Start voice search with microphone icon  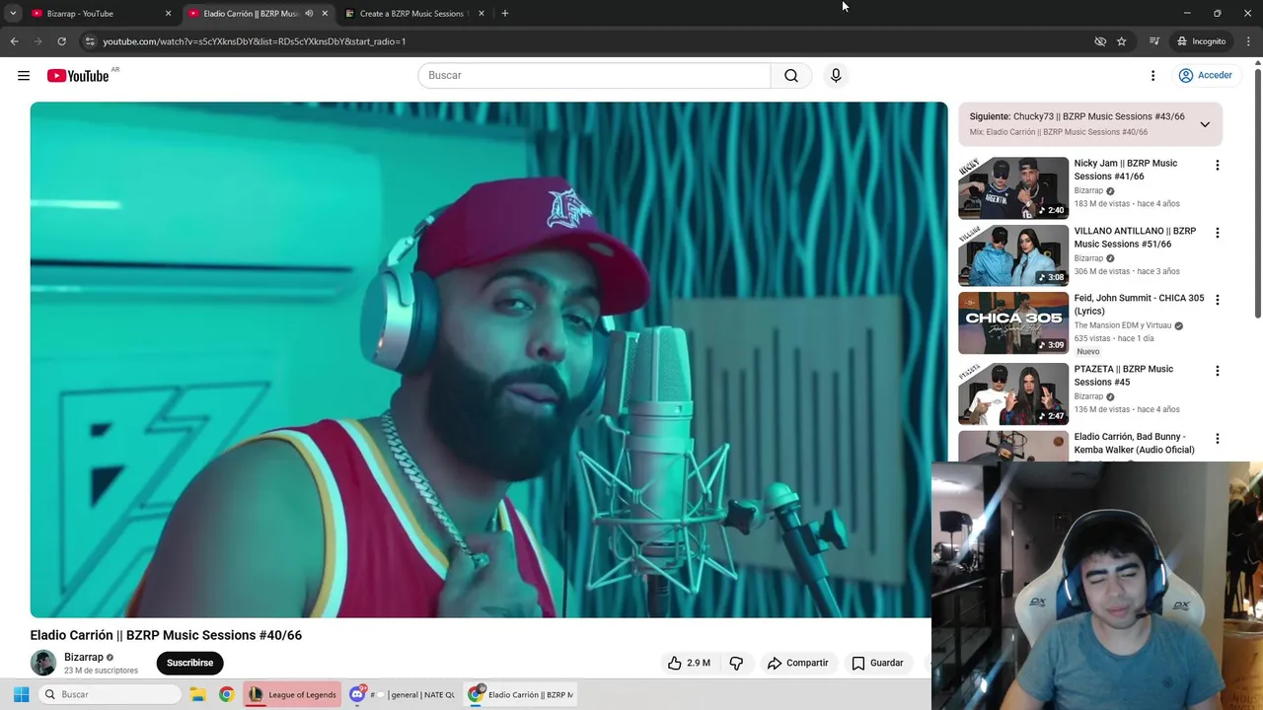tap(836, 75)
